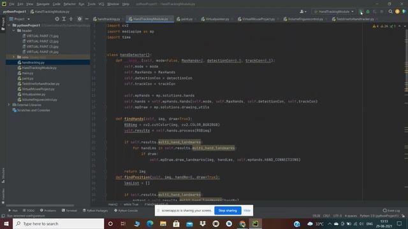This screenshot has width=408, height=229.
Task: Click Python interpreter in status bar
Action: [x=379, y=216]
